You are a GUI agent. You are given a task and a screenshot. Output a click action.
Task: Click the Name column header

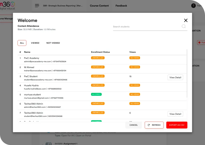coord(27,52)
